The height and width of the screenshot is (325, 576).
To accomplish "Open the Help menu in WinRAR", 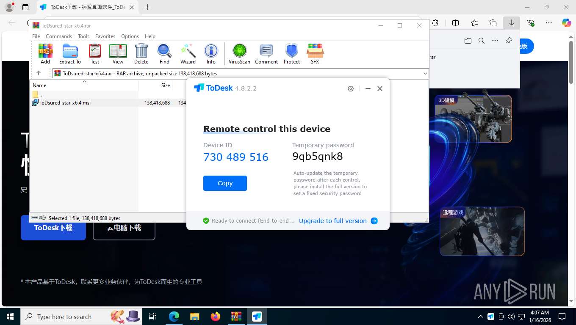I will click(150, 36).
